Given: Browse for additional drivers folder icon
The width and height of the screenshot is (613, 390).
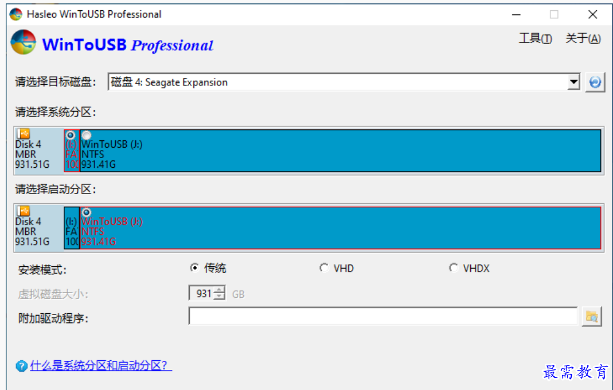Looking at the screenshot, I should click(x=592, y=317).
